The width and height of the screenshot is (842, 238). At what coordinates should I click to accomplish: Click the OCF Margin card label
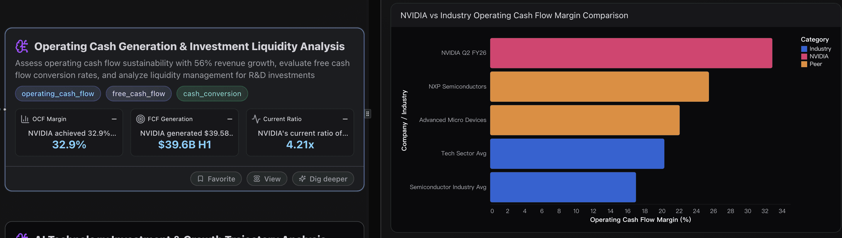tap(49, 119)
